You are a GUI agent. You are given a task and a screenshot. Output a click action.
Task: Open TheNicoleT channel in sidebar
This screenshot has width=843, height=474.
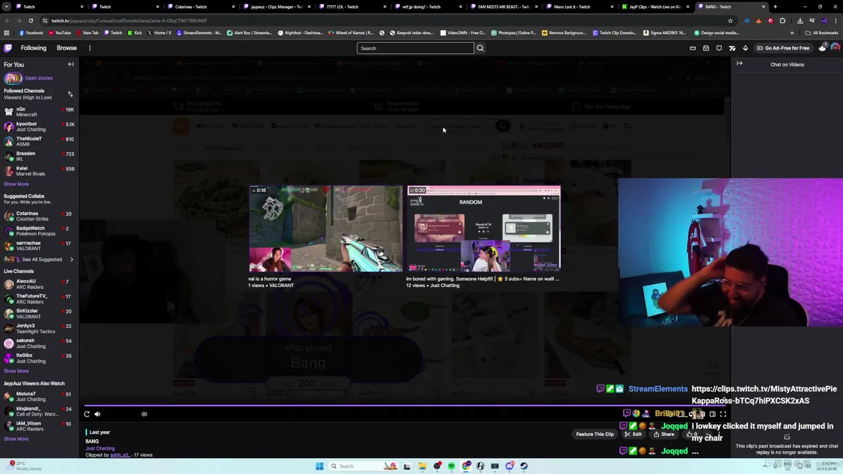pyautogui.click(x=39, y=142)
